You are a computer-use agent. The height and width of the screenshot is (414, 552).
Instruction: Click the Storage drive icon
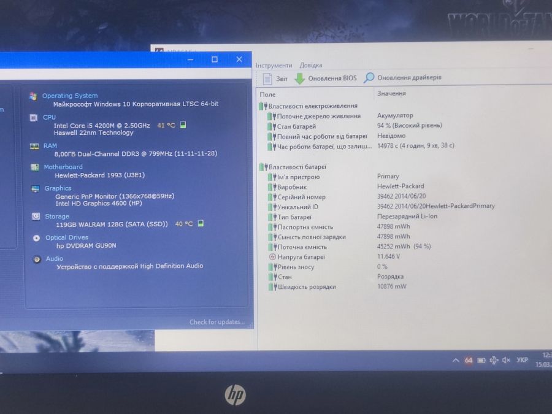click(x=36, y=216)
